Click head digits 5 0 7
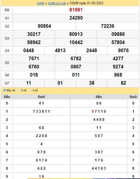Image resolution: width=140 pixels, height=179 pixels. pos(99,136)
